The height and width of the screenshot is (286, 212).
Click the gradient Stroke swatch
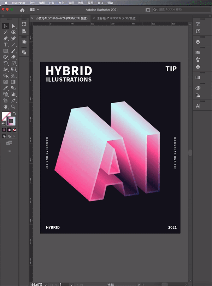11,121
